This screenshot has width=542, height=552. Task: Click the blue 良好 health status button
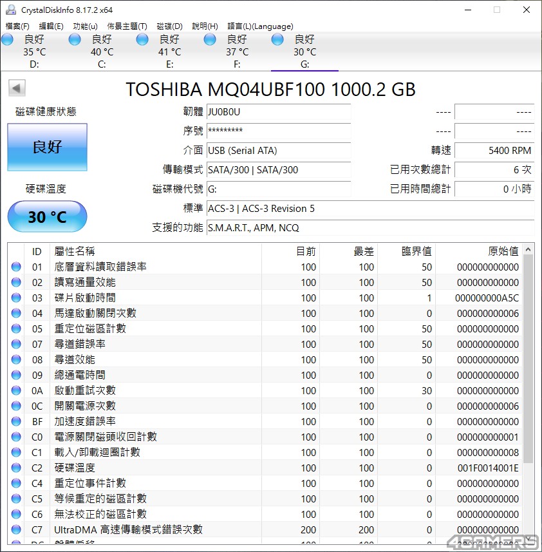[x=48, y=147]
